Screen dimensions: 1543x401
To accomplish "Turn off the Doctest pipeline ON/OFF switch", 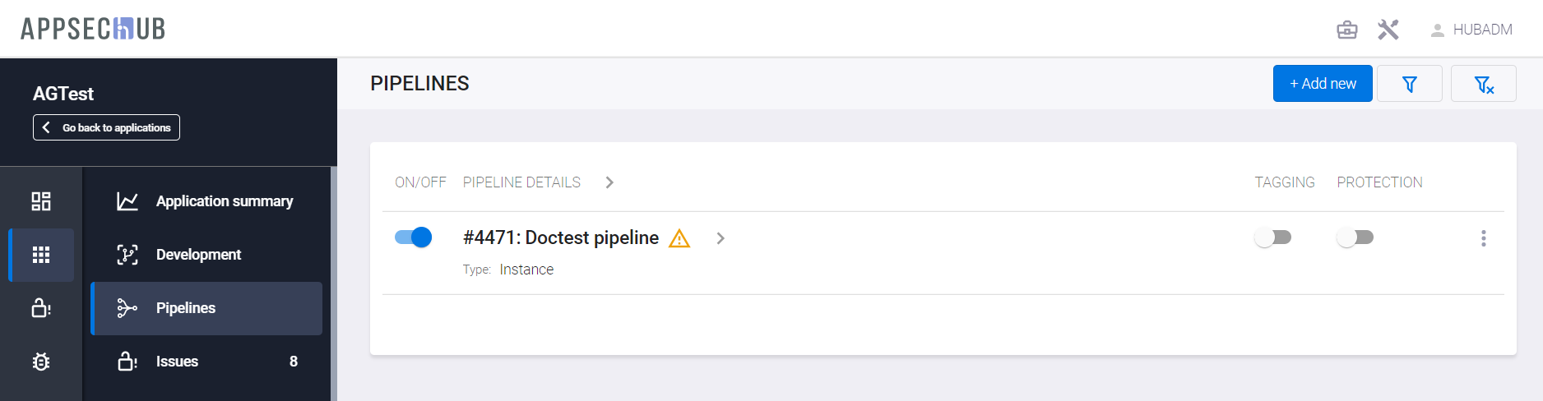I will (413, 237).
